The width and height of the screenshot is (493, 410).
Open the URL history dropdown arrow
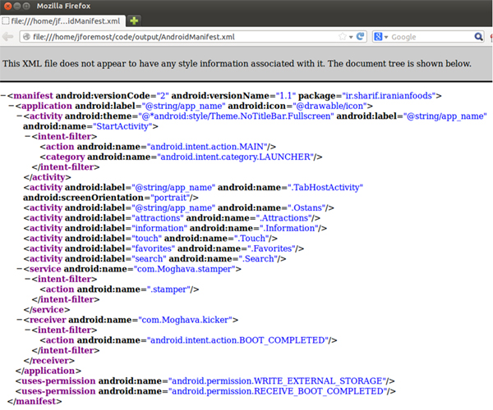[x=351, y=37]
